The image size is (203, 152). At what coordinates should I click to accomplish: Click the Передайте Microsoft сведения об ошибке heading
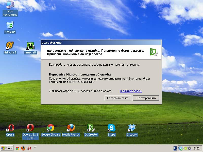point(80,74)
